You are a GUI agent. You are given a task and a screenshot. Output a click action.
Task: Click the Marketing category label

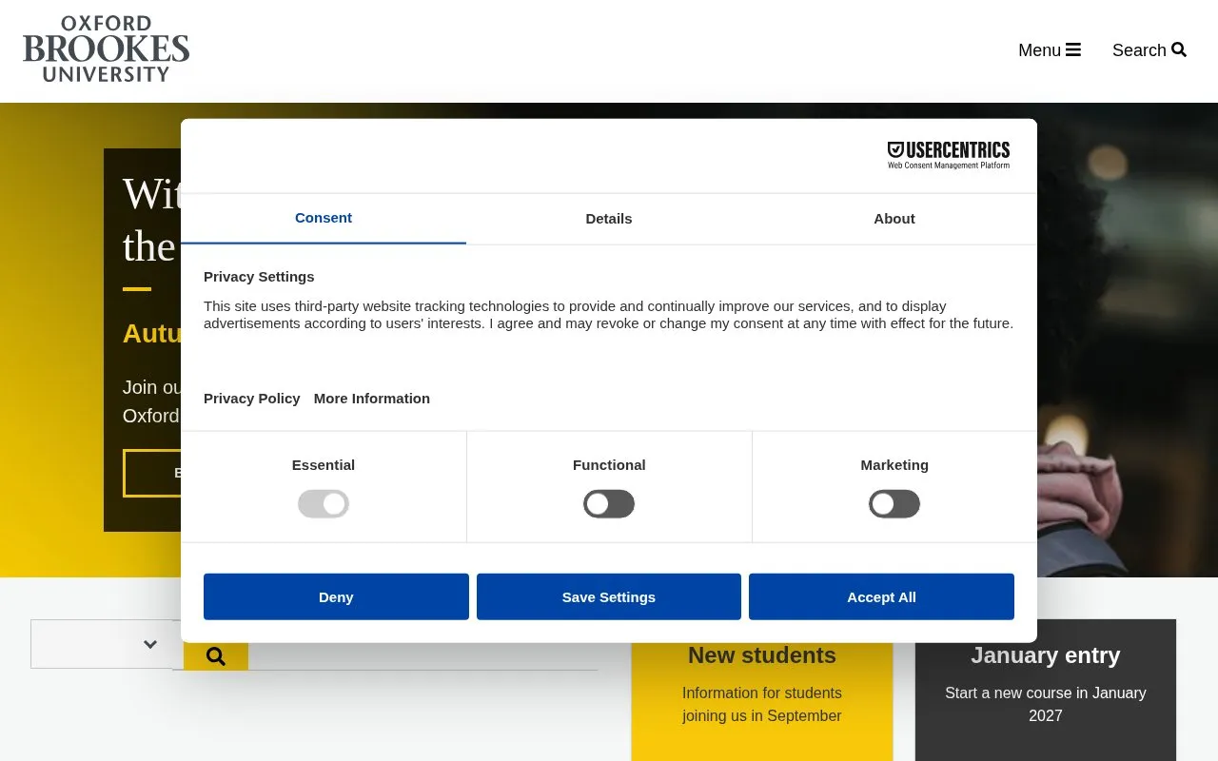coord(894,465)
